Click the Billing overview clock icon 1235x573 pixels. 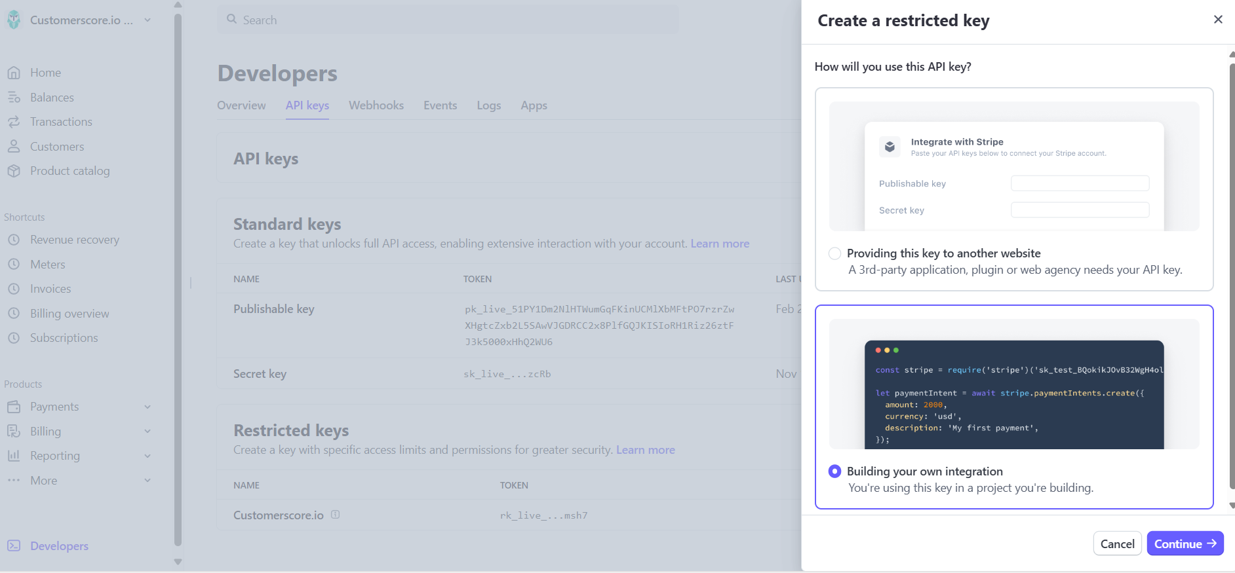click(14, 314)
